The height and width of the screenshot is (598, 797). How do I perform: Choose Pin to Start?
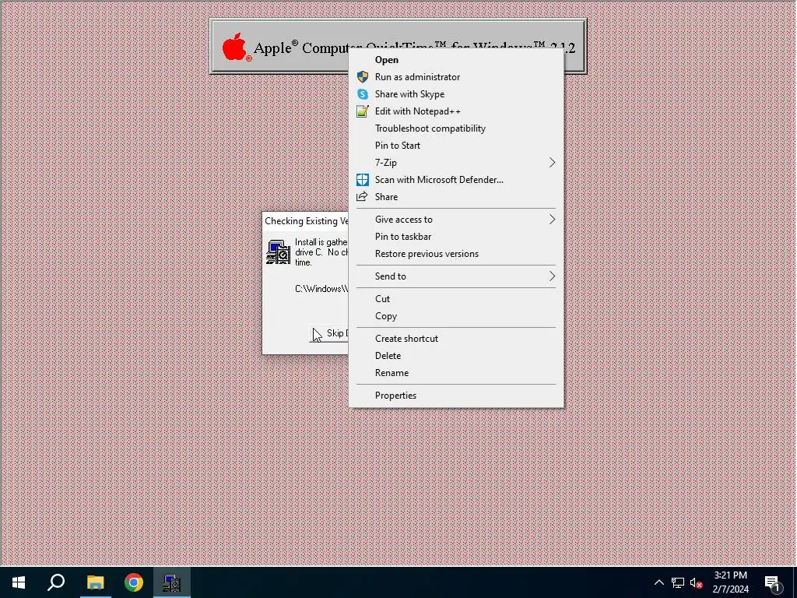click(x=456, y=146)
